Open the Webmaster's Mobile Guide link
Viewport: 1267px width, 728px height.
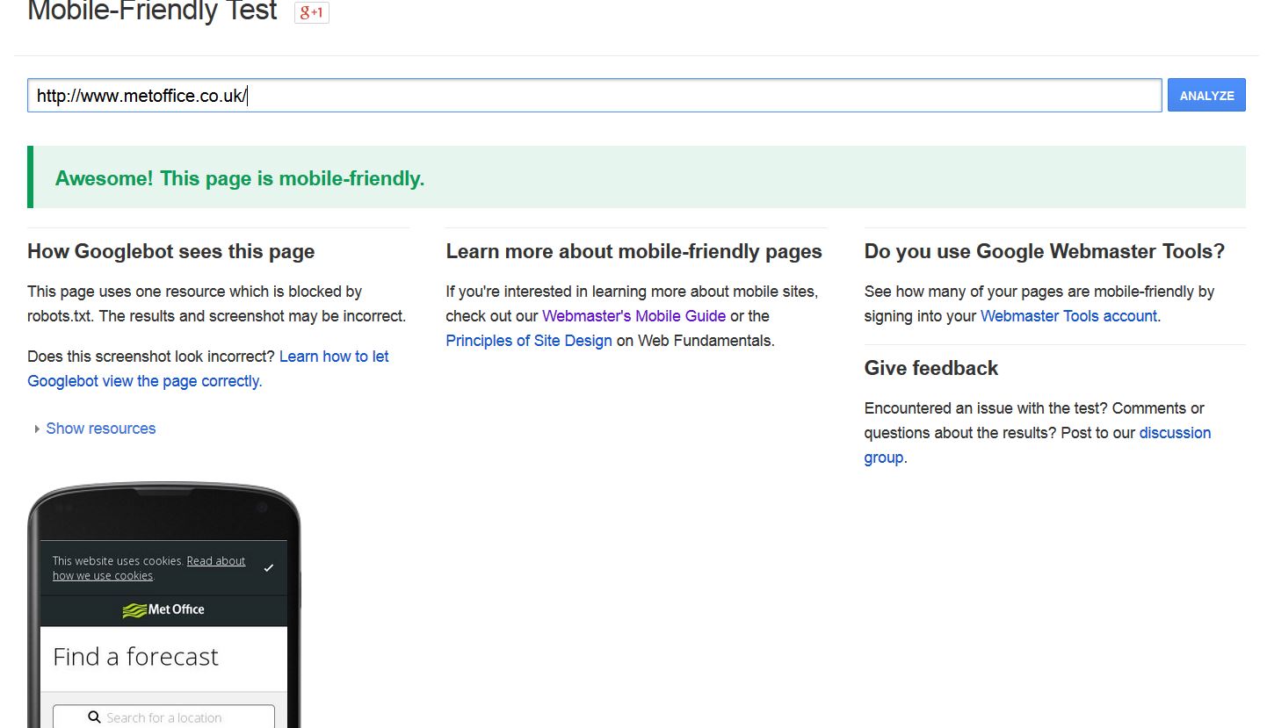633,316
